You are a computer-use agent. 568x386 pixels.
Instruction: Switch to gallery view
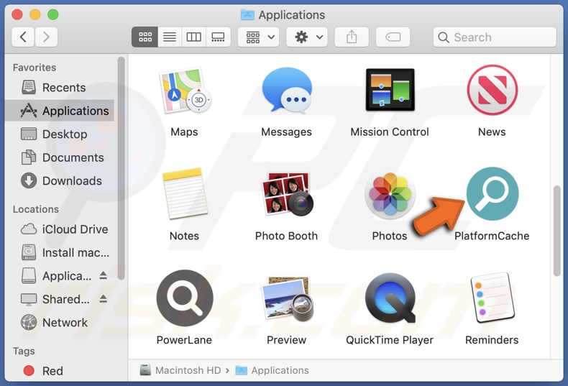click(218, 37)
